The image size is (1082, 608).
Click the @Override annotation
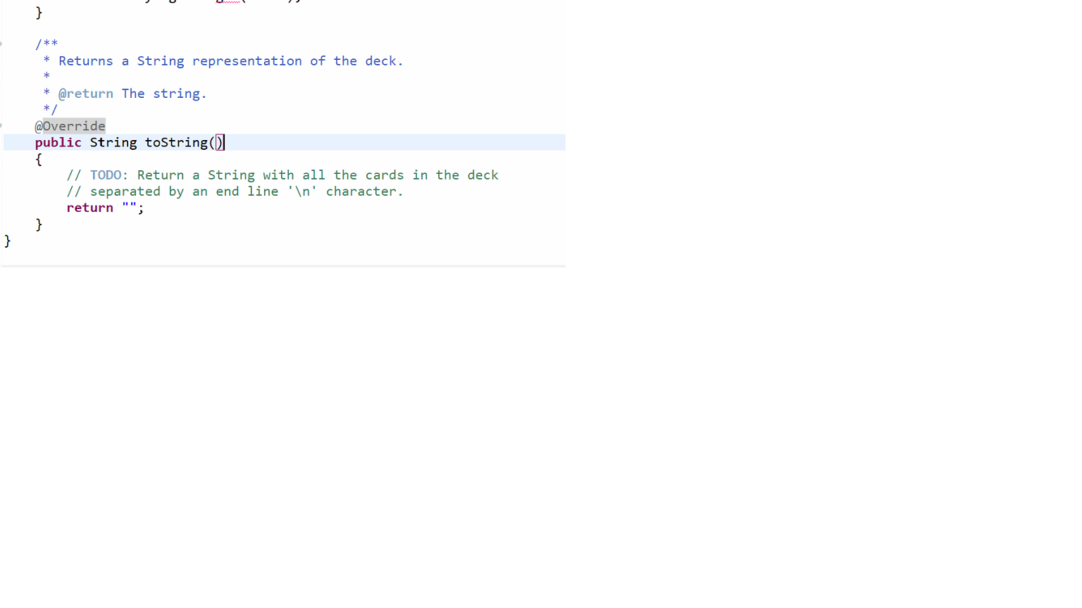pyautogui.click(x=70, y=126)
